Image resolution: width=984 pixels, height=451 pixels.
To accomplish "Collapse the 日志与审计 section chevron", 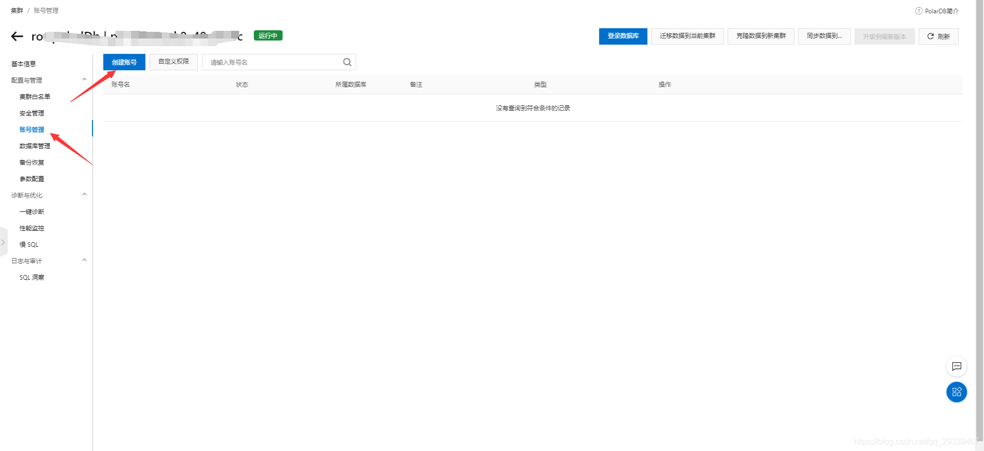I will coord(84,260).
